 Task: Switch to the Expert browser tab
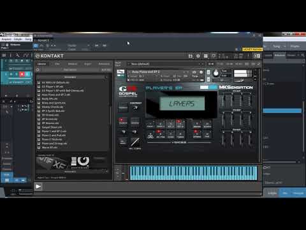click(x=87, y=64)
